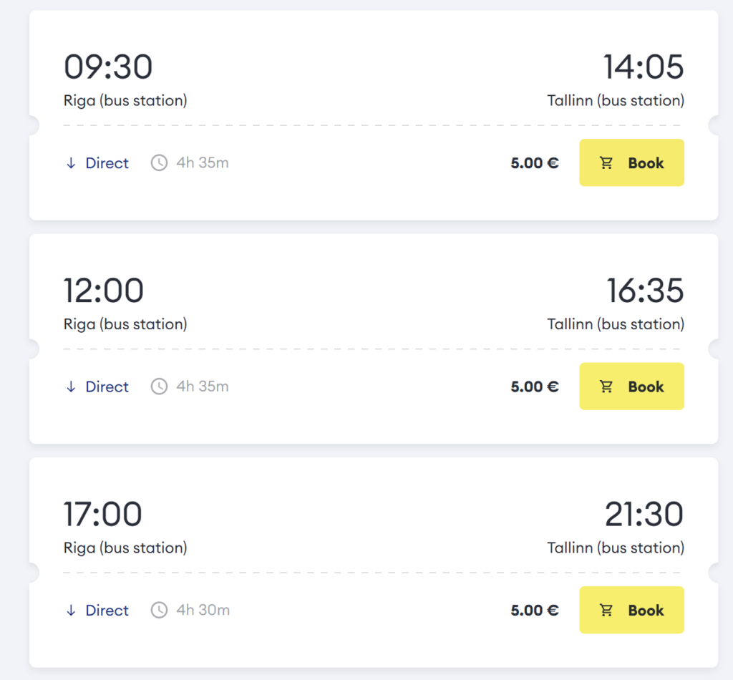Viewport: 733px width, 680px height.
Task: Click the down arrow icon on 17:00 trip
Action: [x=71, y=611]
